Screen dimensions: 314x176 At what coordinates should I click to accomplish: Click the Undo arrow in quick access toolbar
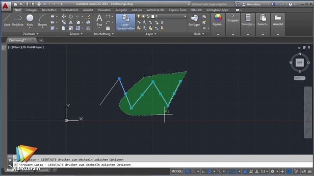[x=45, y=4]
